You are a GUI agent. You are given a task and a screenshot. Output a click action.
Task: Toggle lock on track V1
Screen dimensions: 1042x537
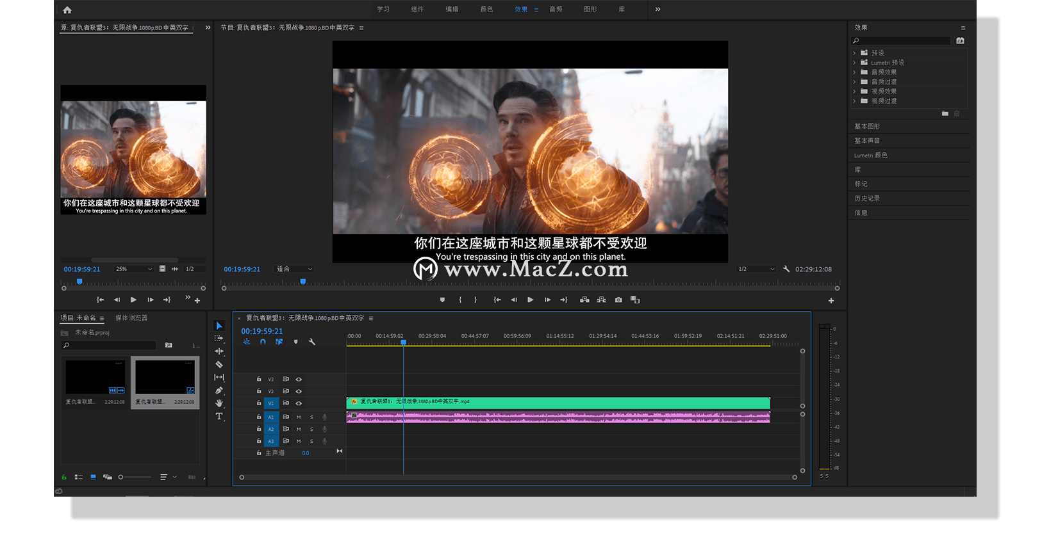[x=259, y=403]
